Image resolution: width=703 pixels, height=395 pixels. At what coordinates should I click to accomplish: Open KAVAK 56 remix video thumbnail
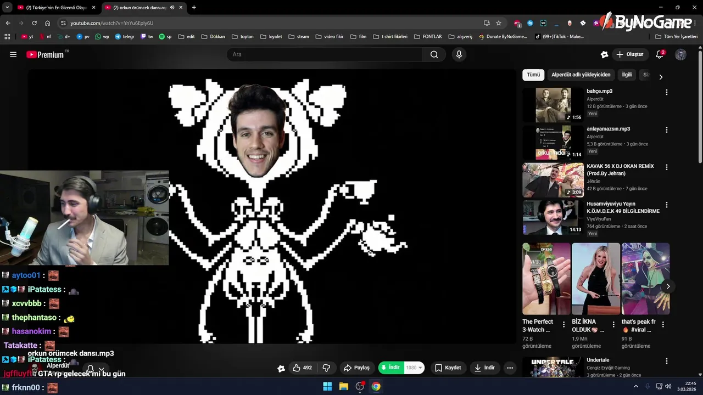553,180
